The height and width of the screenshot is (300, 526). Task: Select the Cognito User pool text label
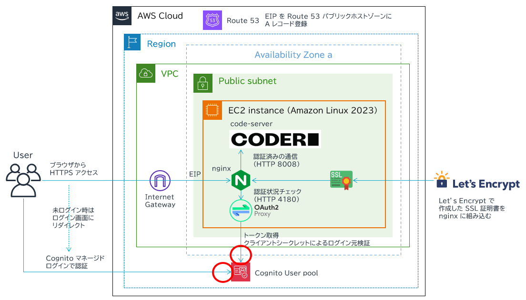(286, 273)
